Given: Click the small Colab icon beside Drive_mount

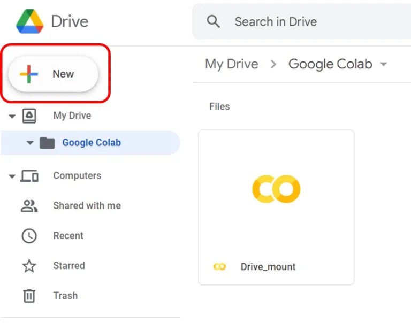Looking at the screenshot, I should tap(219, 267).
